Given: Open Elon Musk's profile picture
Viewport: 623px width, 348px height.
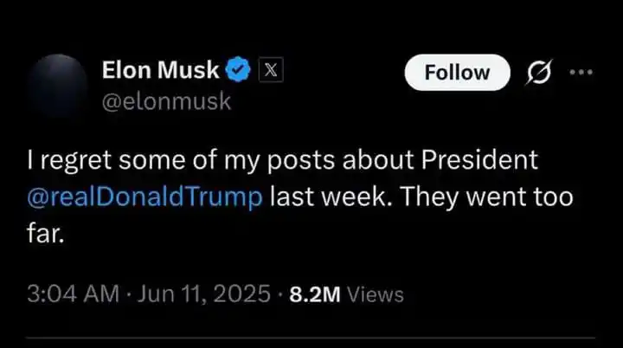Looking at the screenshot, I should tap(56, 85).
